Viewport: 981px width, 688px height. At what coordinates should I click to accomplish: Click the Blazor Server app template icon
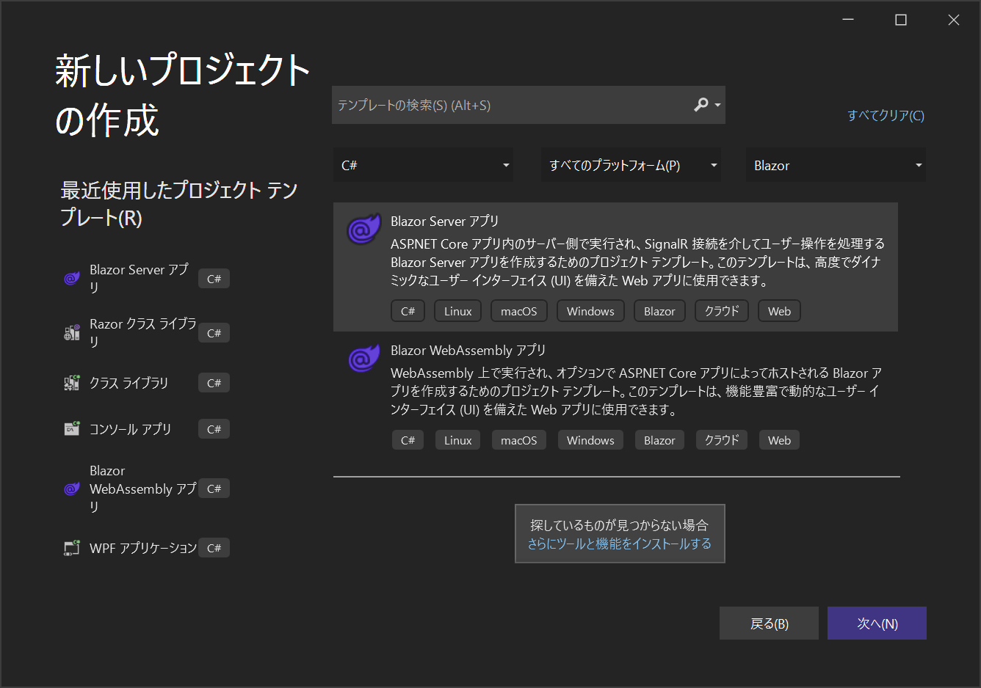pyautogui.click(x=364, y=229)
